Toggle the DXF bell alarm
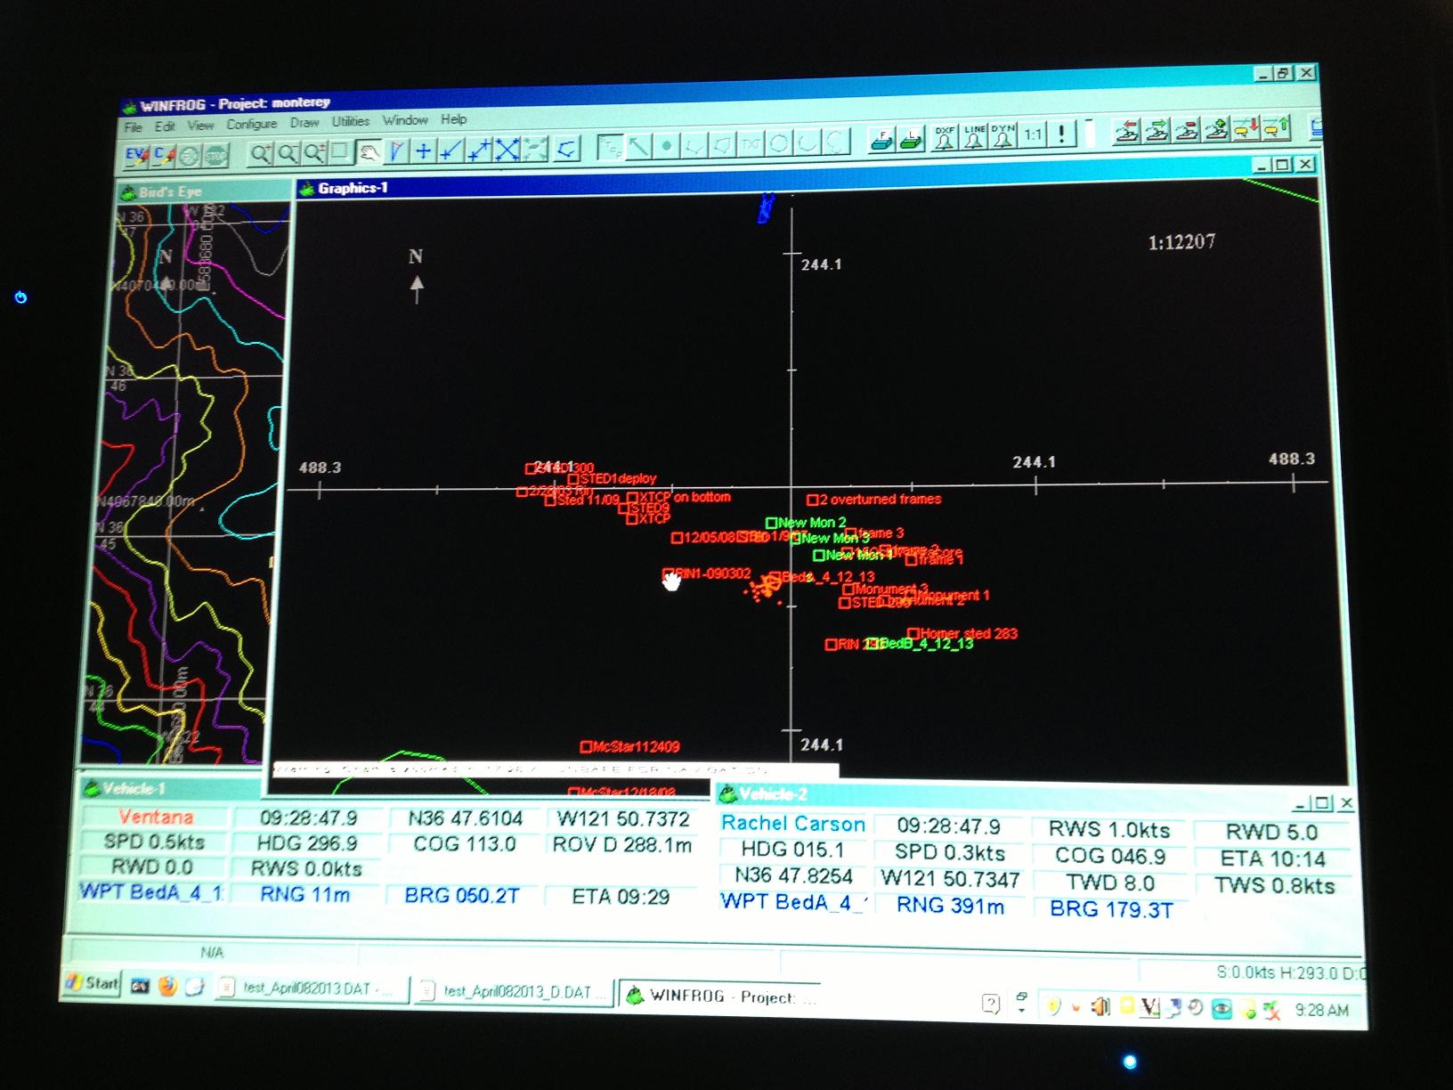1453x1090 pixels. (x=944, y=138)
